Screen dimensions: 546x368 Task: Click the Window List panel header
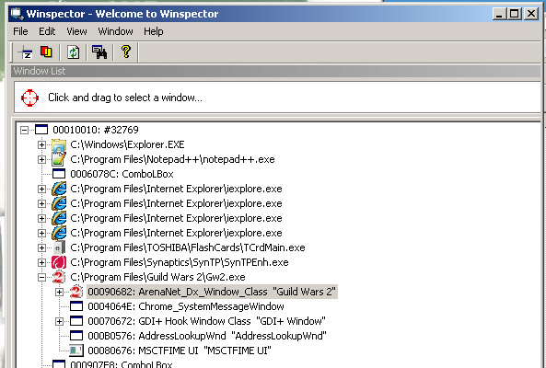(x=275, y=71)
